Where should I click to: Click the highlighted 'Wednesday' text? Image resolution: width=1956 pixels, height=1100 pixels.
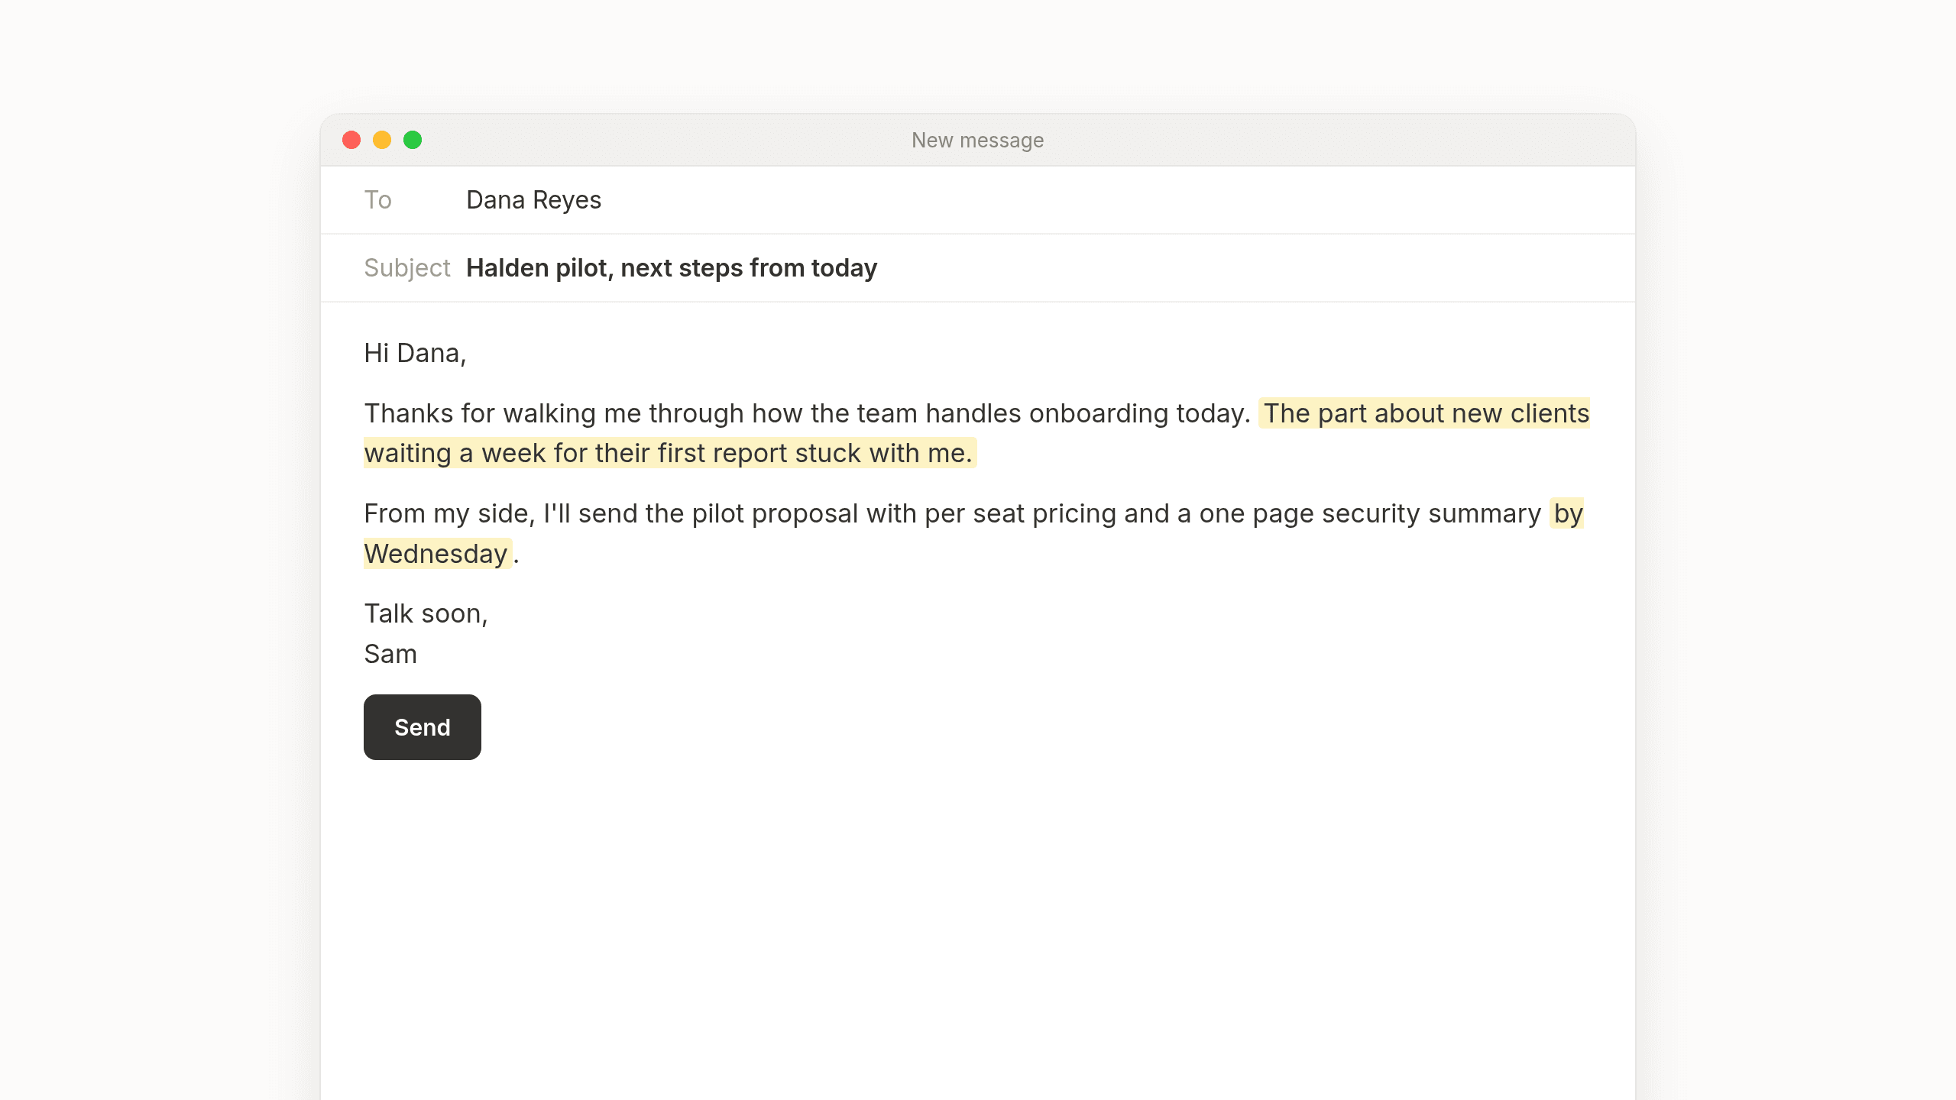[436, 554]
